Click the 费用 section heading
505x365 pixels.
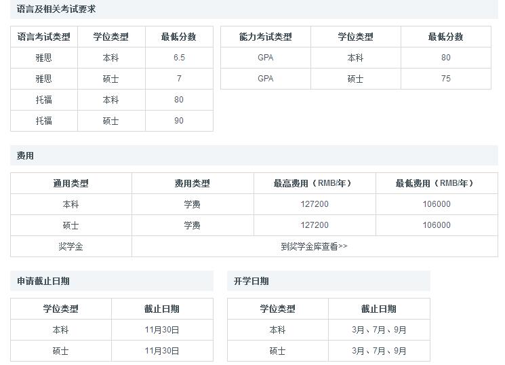[25, 155]
